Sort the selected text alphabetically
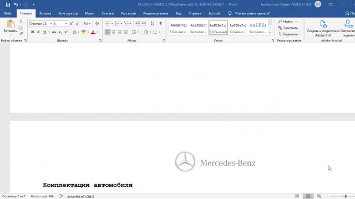The width and height of the screenshot is (355, 199). [x=153, y=24]
